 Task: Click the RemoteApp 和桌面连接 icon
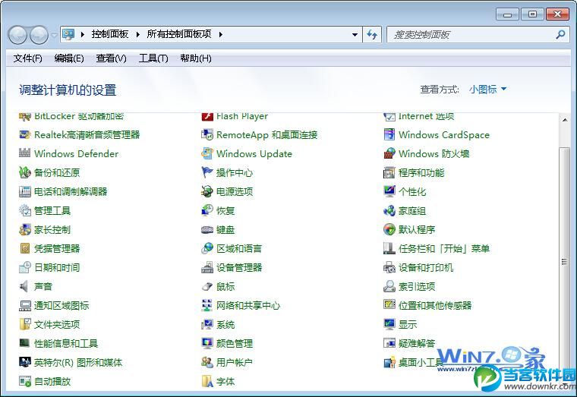[x=207, y=134]
